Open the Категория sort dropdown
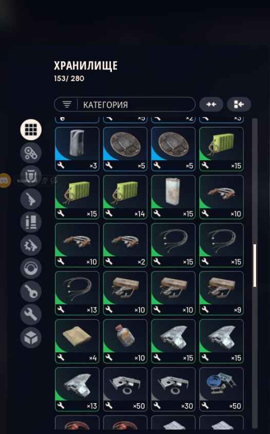This screenshot has height=434, width=270. coord(125,104)
